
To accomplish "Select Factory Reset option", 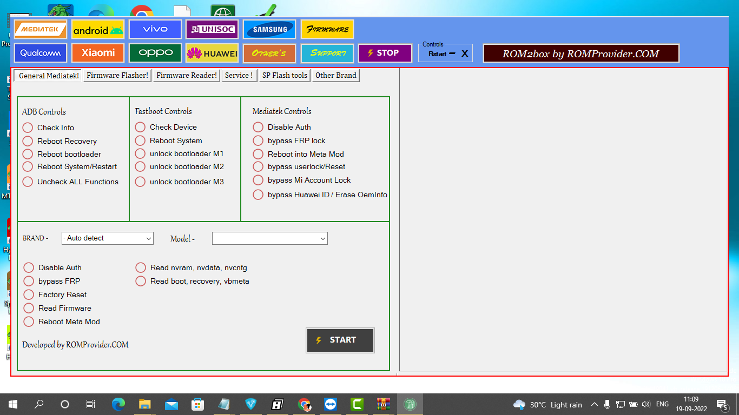I will point(55,294).
